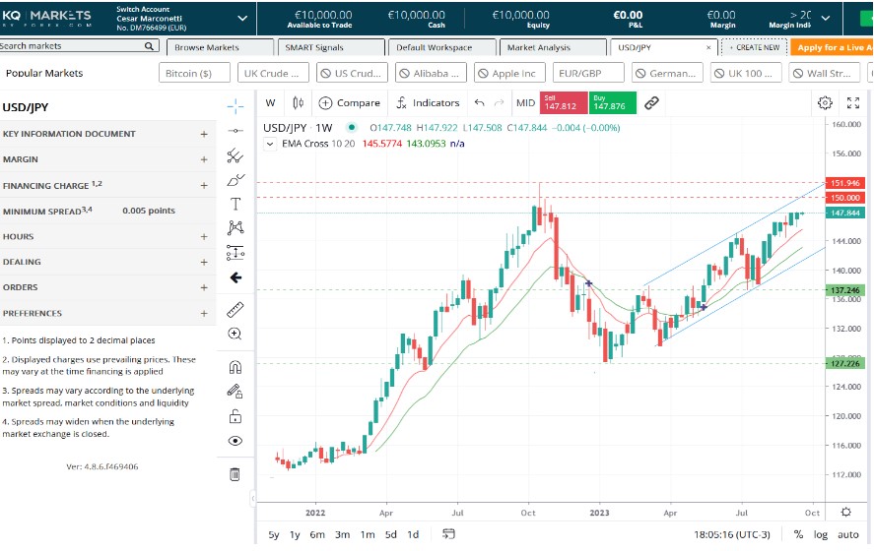
Task: Set chart range to 6m
Action: [x=317, y=535]
